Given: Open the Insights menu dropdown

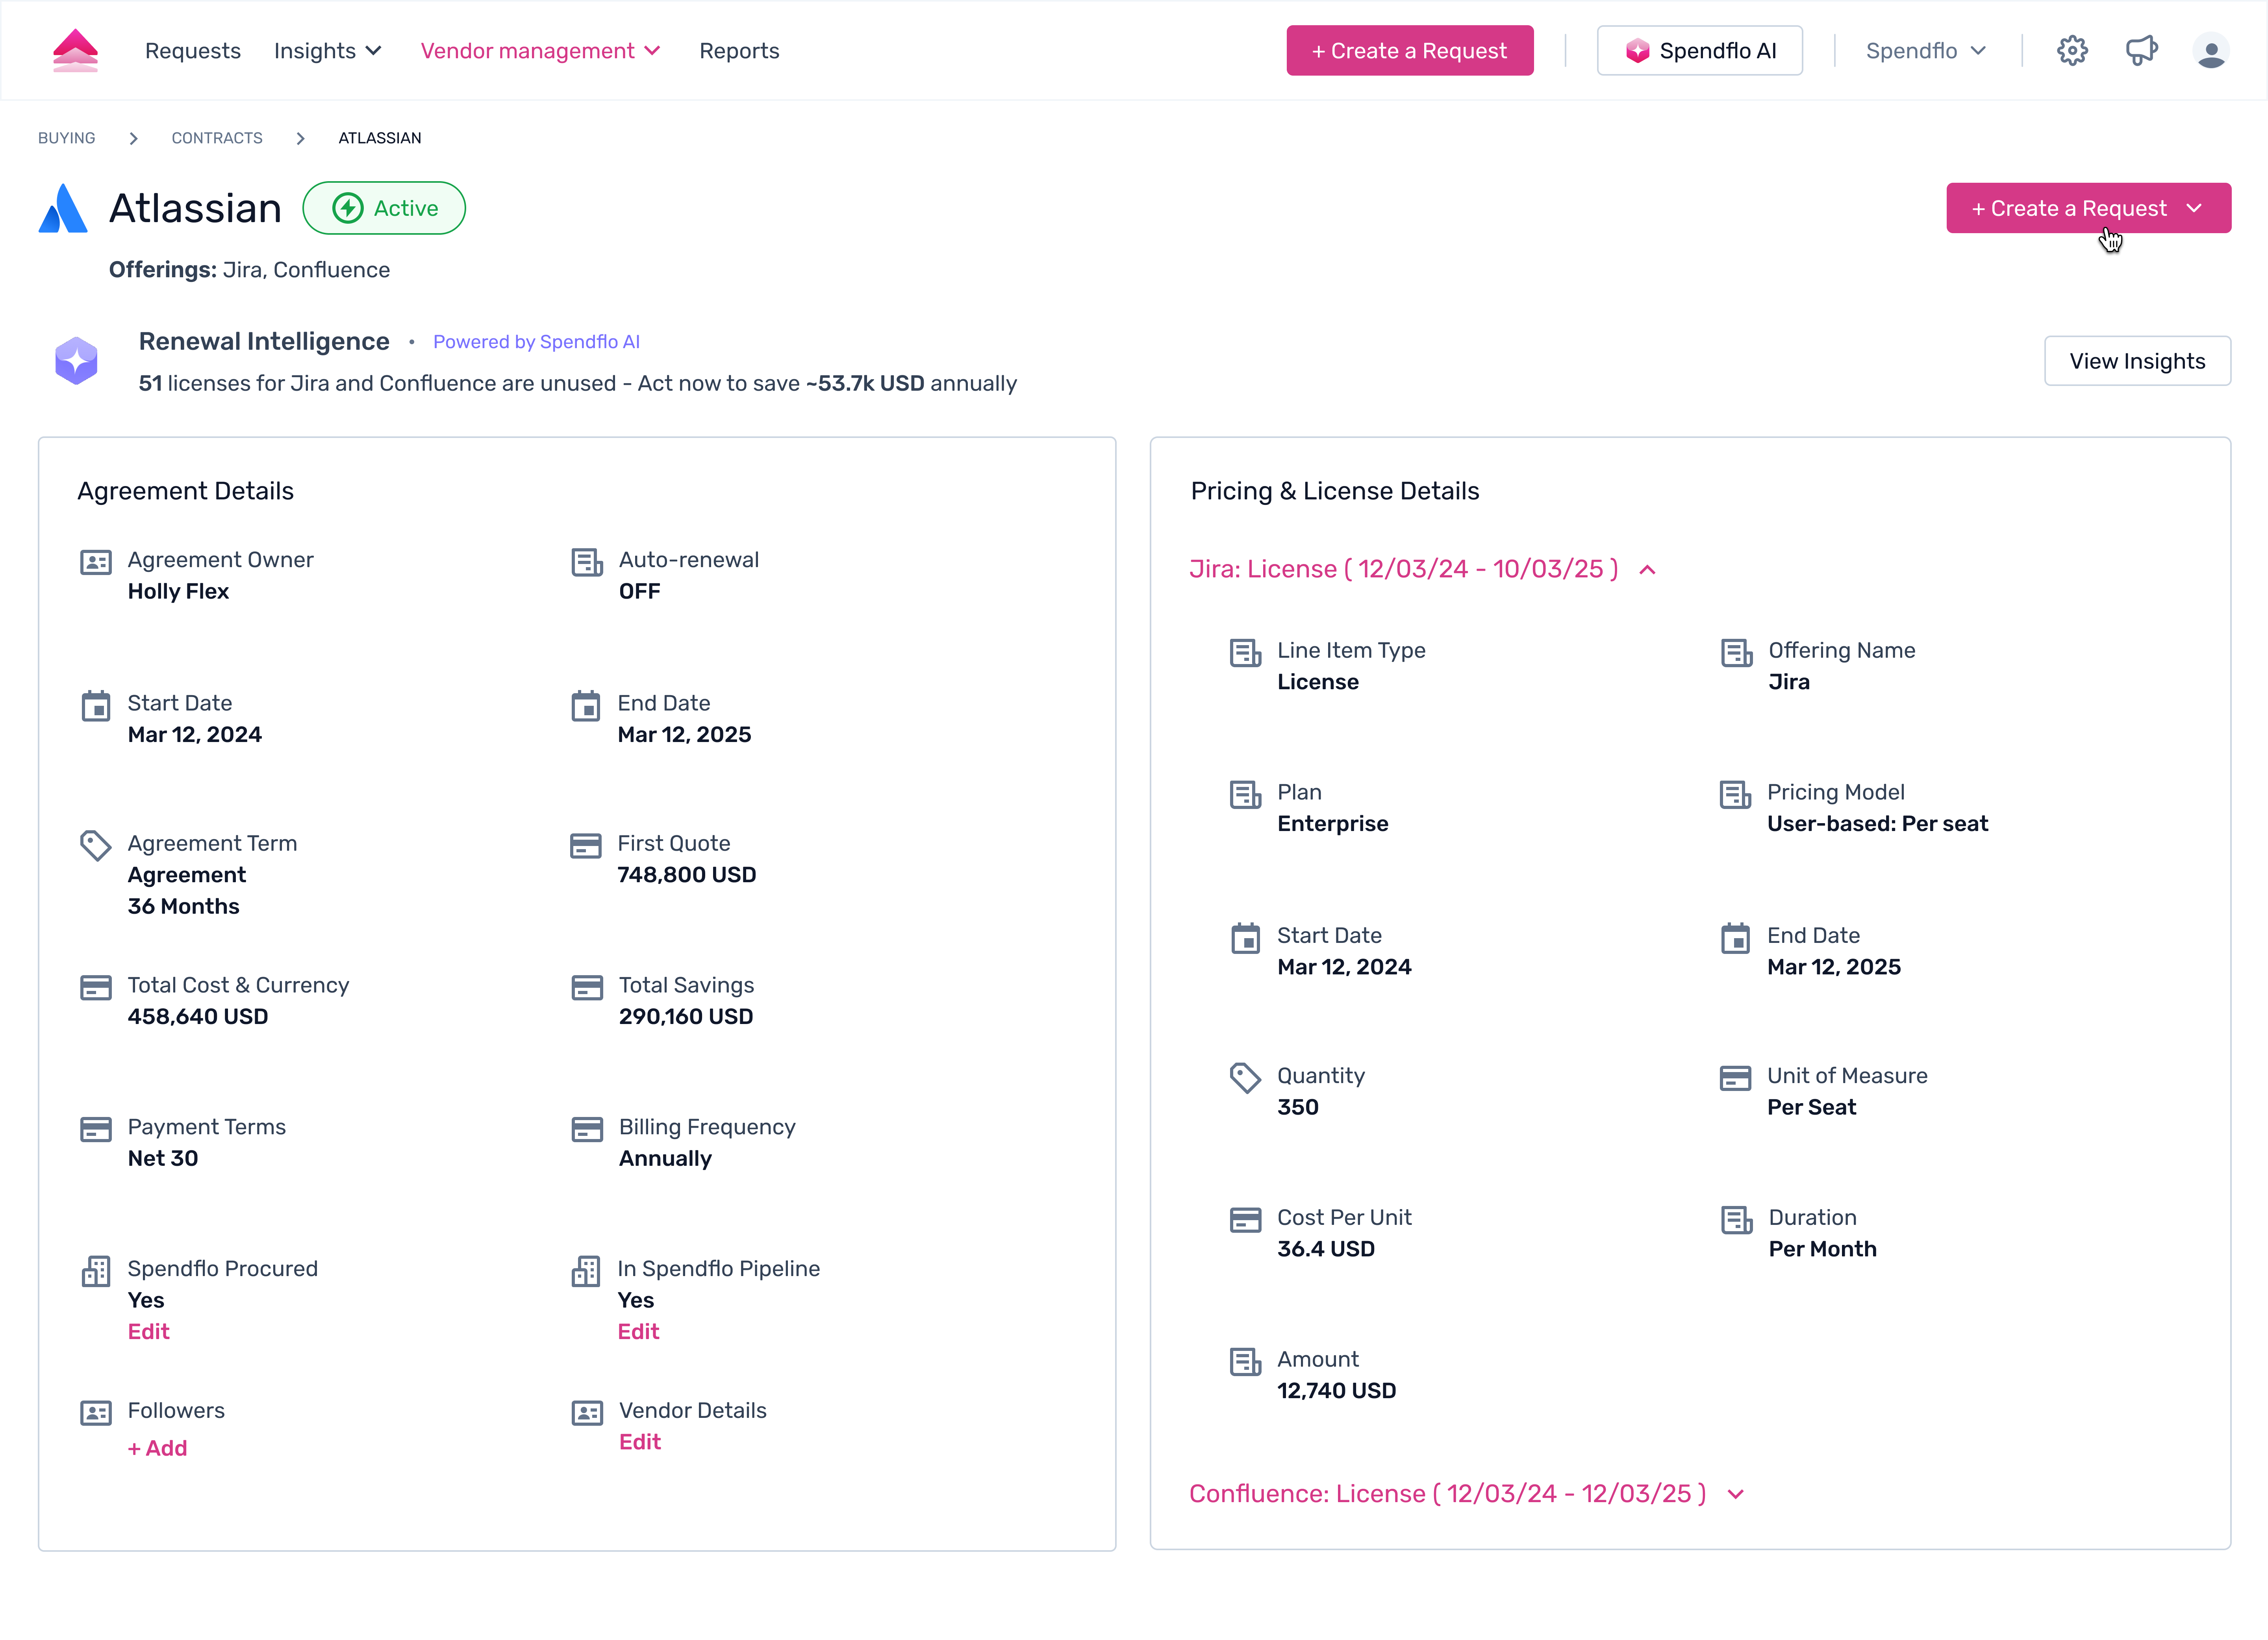Looking at the screenshot, I should pyautogui.click(x=327, y=51).
